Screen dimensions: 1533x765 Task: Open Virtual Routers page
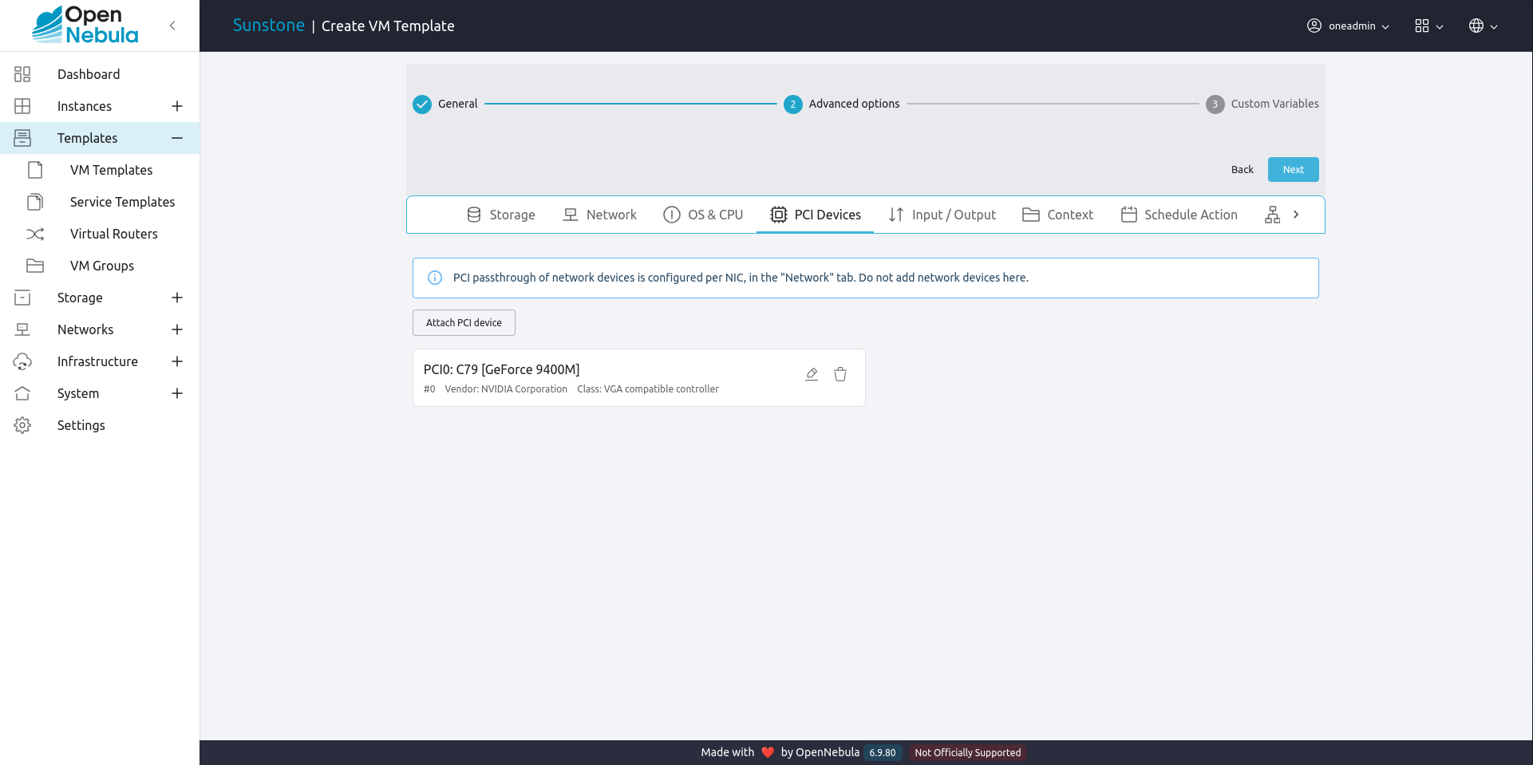click(x=113, y=234)
